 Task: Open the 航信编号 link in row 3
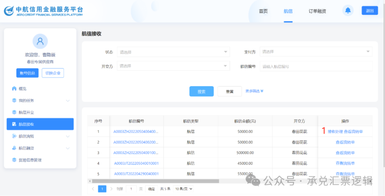pos(136,153)
